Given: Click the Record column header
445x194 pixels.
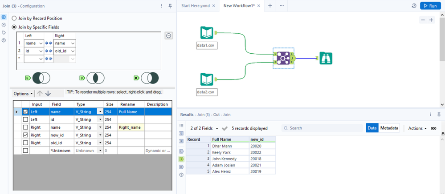Looking at the screenshot, I should pyautogui.click(x=198, y=139).
